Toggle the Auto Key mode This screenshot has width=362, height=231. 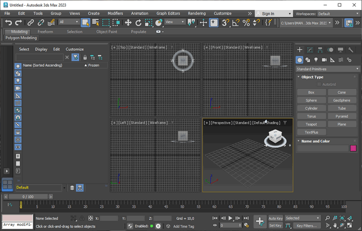tap(275, 218)
